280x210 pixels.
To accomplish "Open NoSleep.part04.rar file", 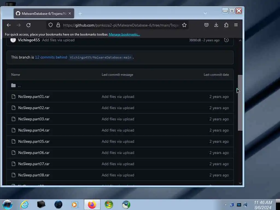I will click(x=34, y=130).
